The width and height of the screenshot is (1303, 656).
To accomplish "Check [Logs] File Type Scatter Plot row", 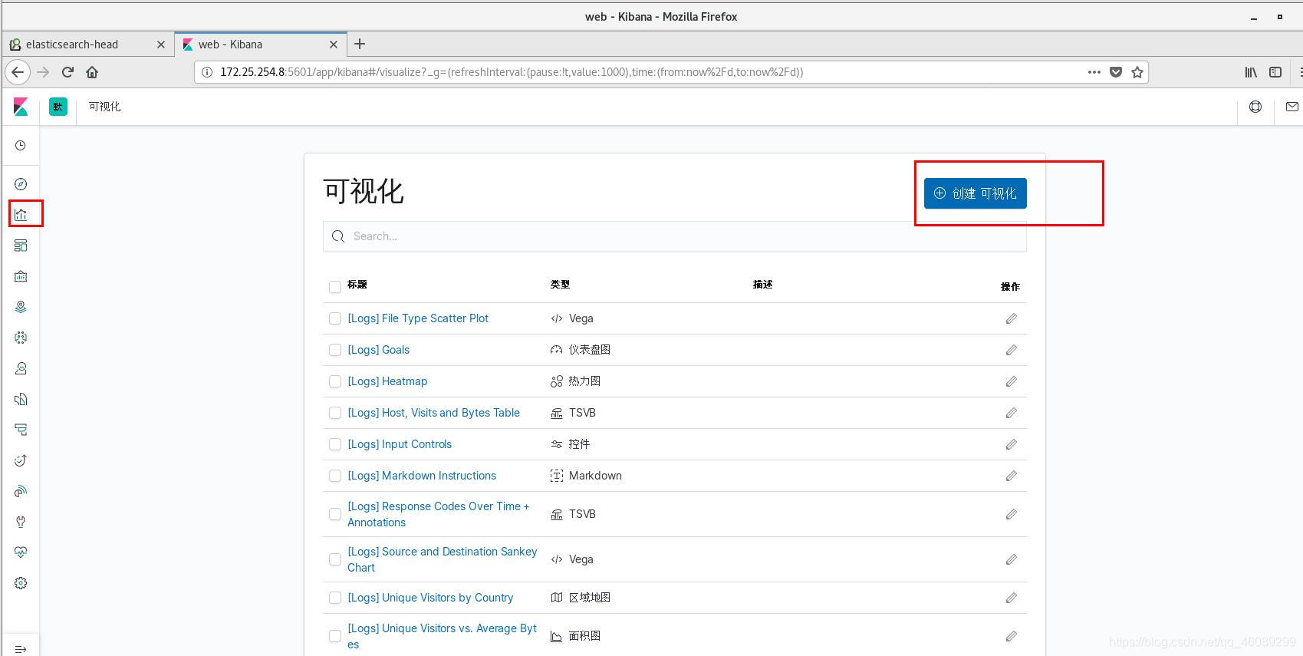I will (335, 318).
